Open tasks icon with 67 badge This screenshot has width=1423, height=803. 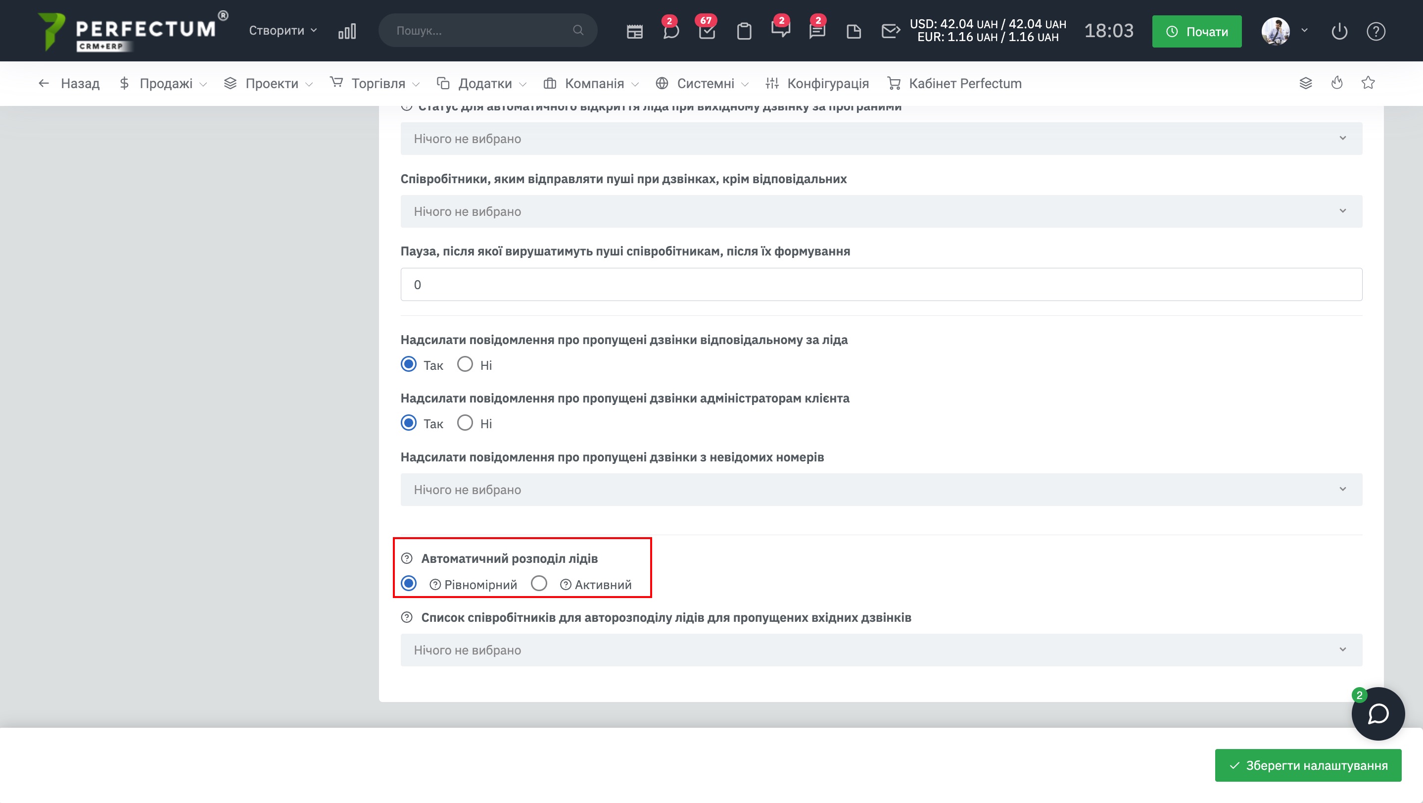pos(707,31)
